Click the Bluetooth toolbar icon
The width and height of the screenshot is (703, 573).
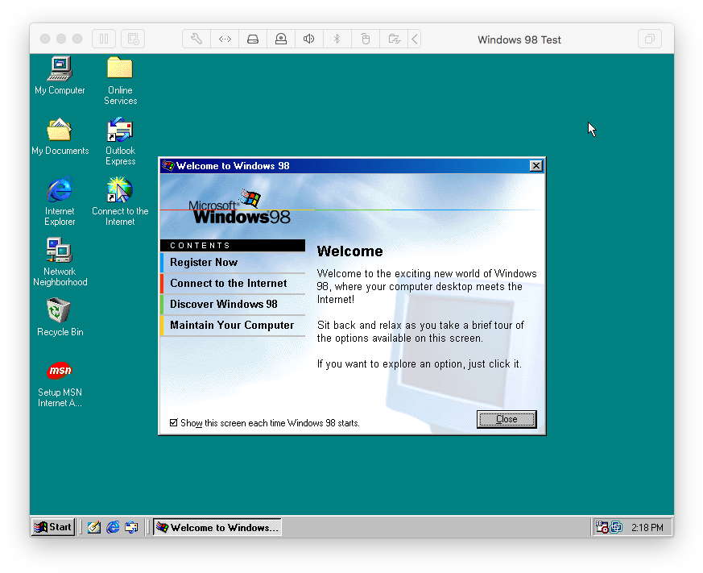[x=337, y=39]
